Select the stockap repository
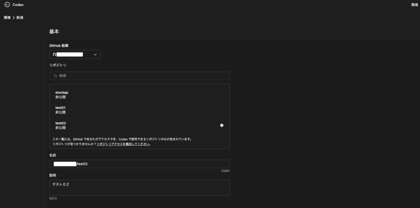This screenshot has width=420, height=208. pos(139,95)
